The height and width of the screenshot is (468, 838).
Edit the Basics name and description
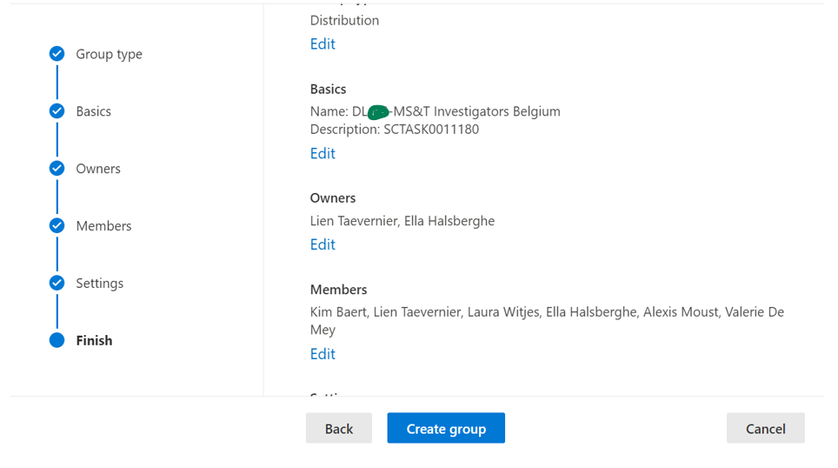coord(323,154)
